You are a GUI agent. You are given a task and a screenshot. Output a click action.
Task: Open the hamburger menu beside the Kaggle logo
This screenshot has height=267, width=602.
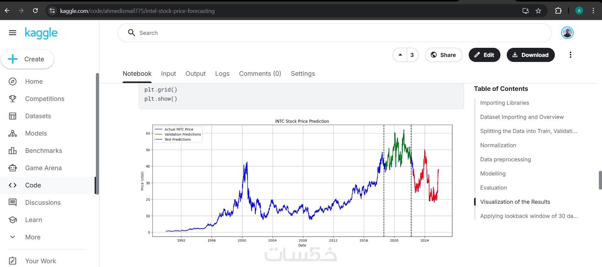click(x=13, y=33)
